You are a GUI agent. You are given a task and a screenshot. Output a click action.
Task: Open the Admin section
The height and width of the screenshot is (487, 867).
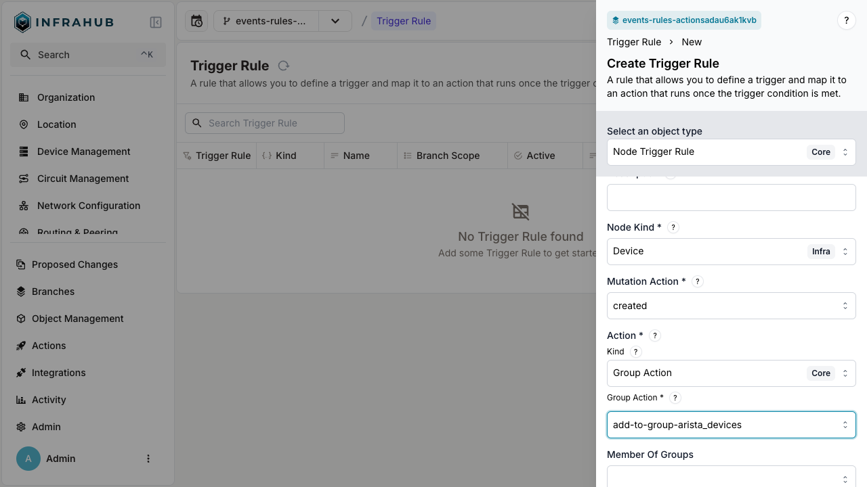tap(46, 427)
